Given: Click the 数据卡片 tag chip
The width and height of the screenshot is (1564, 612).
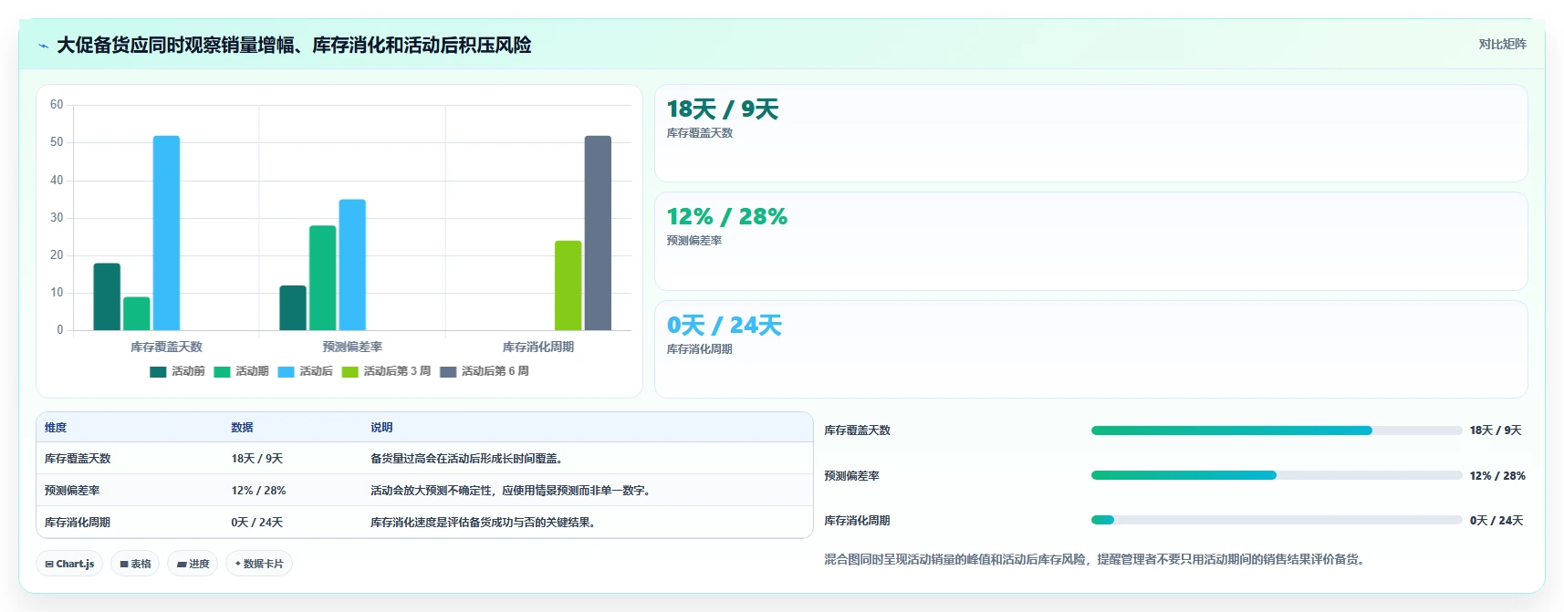Looking at the screenshot, I should (259, 564).
